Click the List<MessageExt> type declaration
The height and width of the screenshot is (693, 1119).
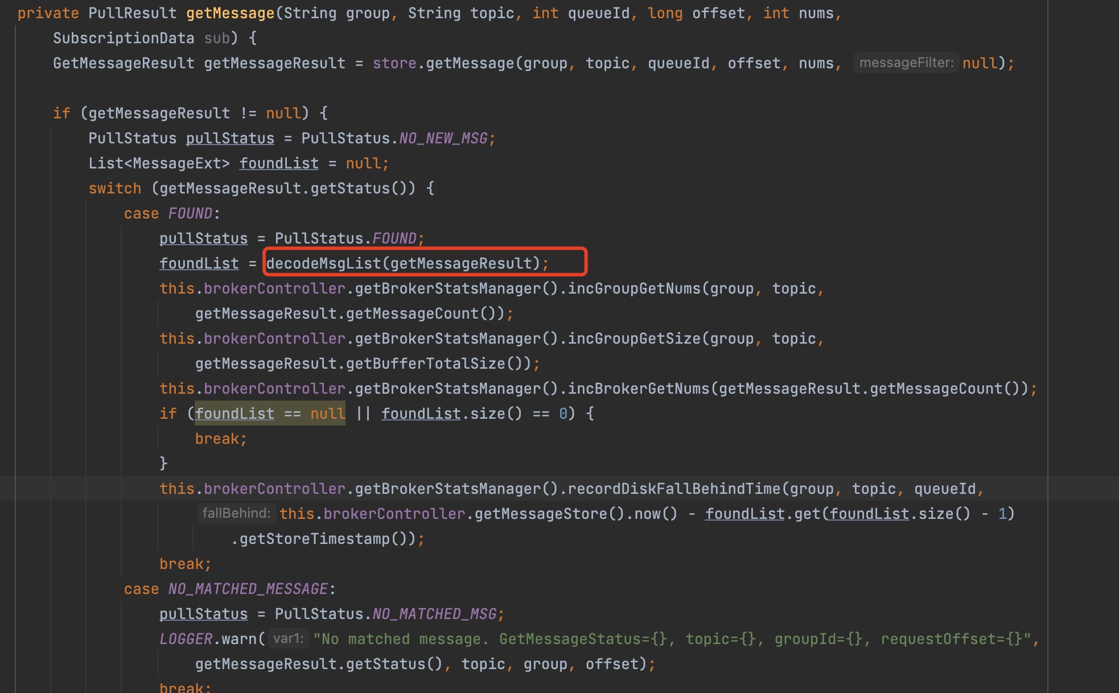(159, 163)
